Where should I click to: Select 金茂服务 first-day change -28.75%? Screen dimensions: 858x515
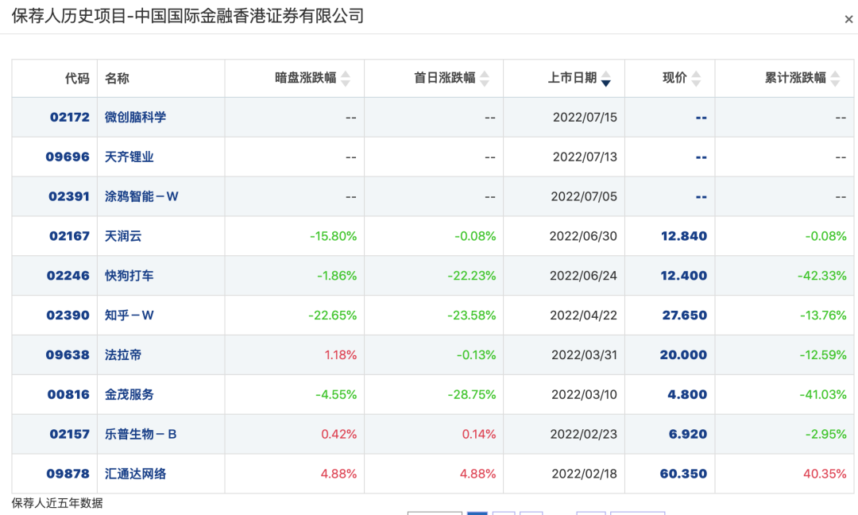pyautogui.click(x=472, y=395)
